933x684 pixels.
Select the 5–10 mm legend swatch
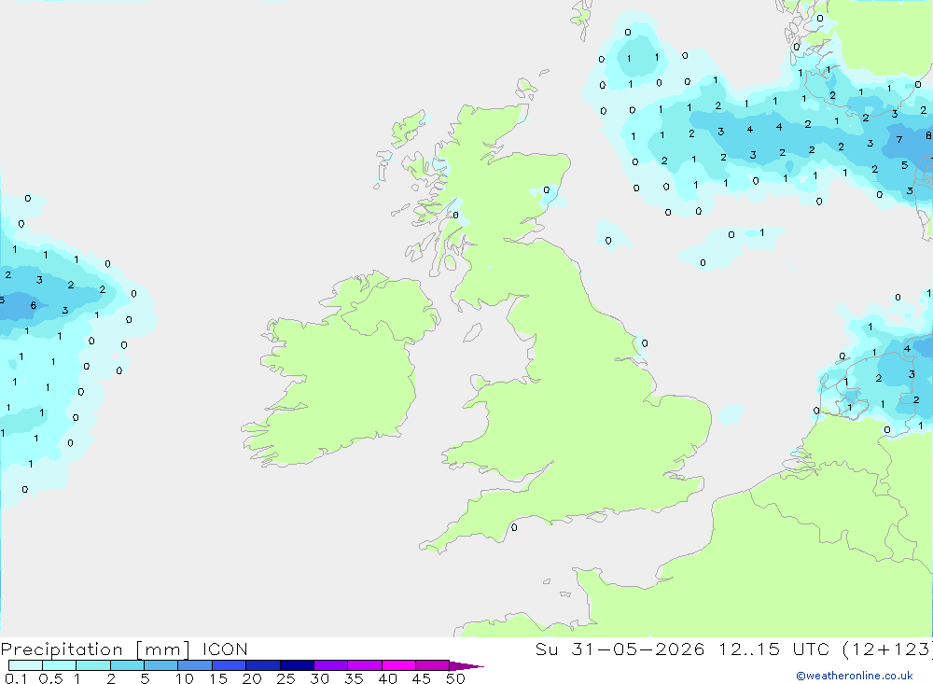tap(161, 665)
